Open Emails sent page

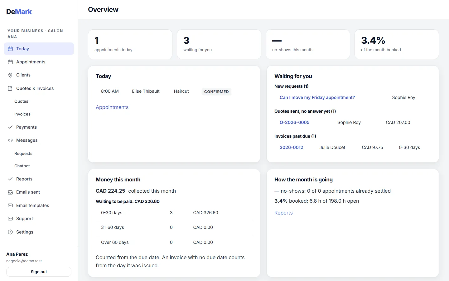point(39,192)
